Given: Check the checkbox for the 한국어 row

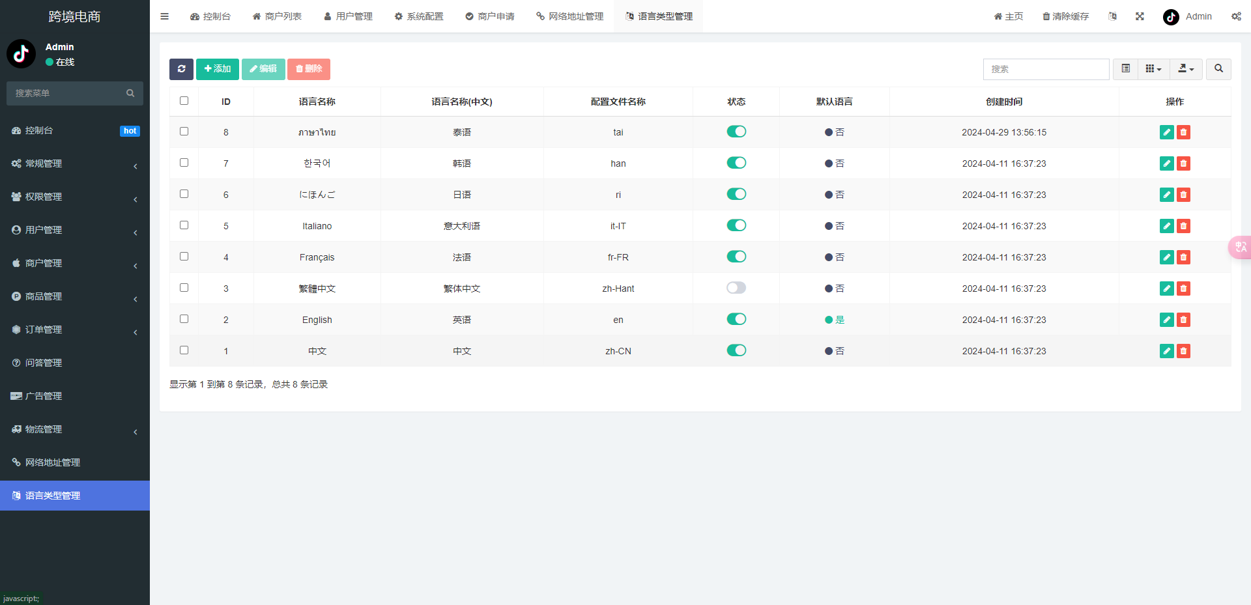Looking at the screenshot, I should (184, 163).
